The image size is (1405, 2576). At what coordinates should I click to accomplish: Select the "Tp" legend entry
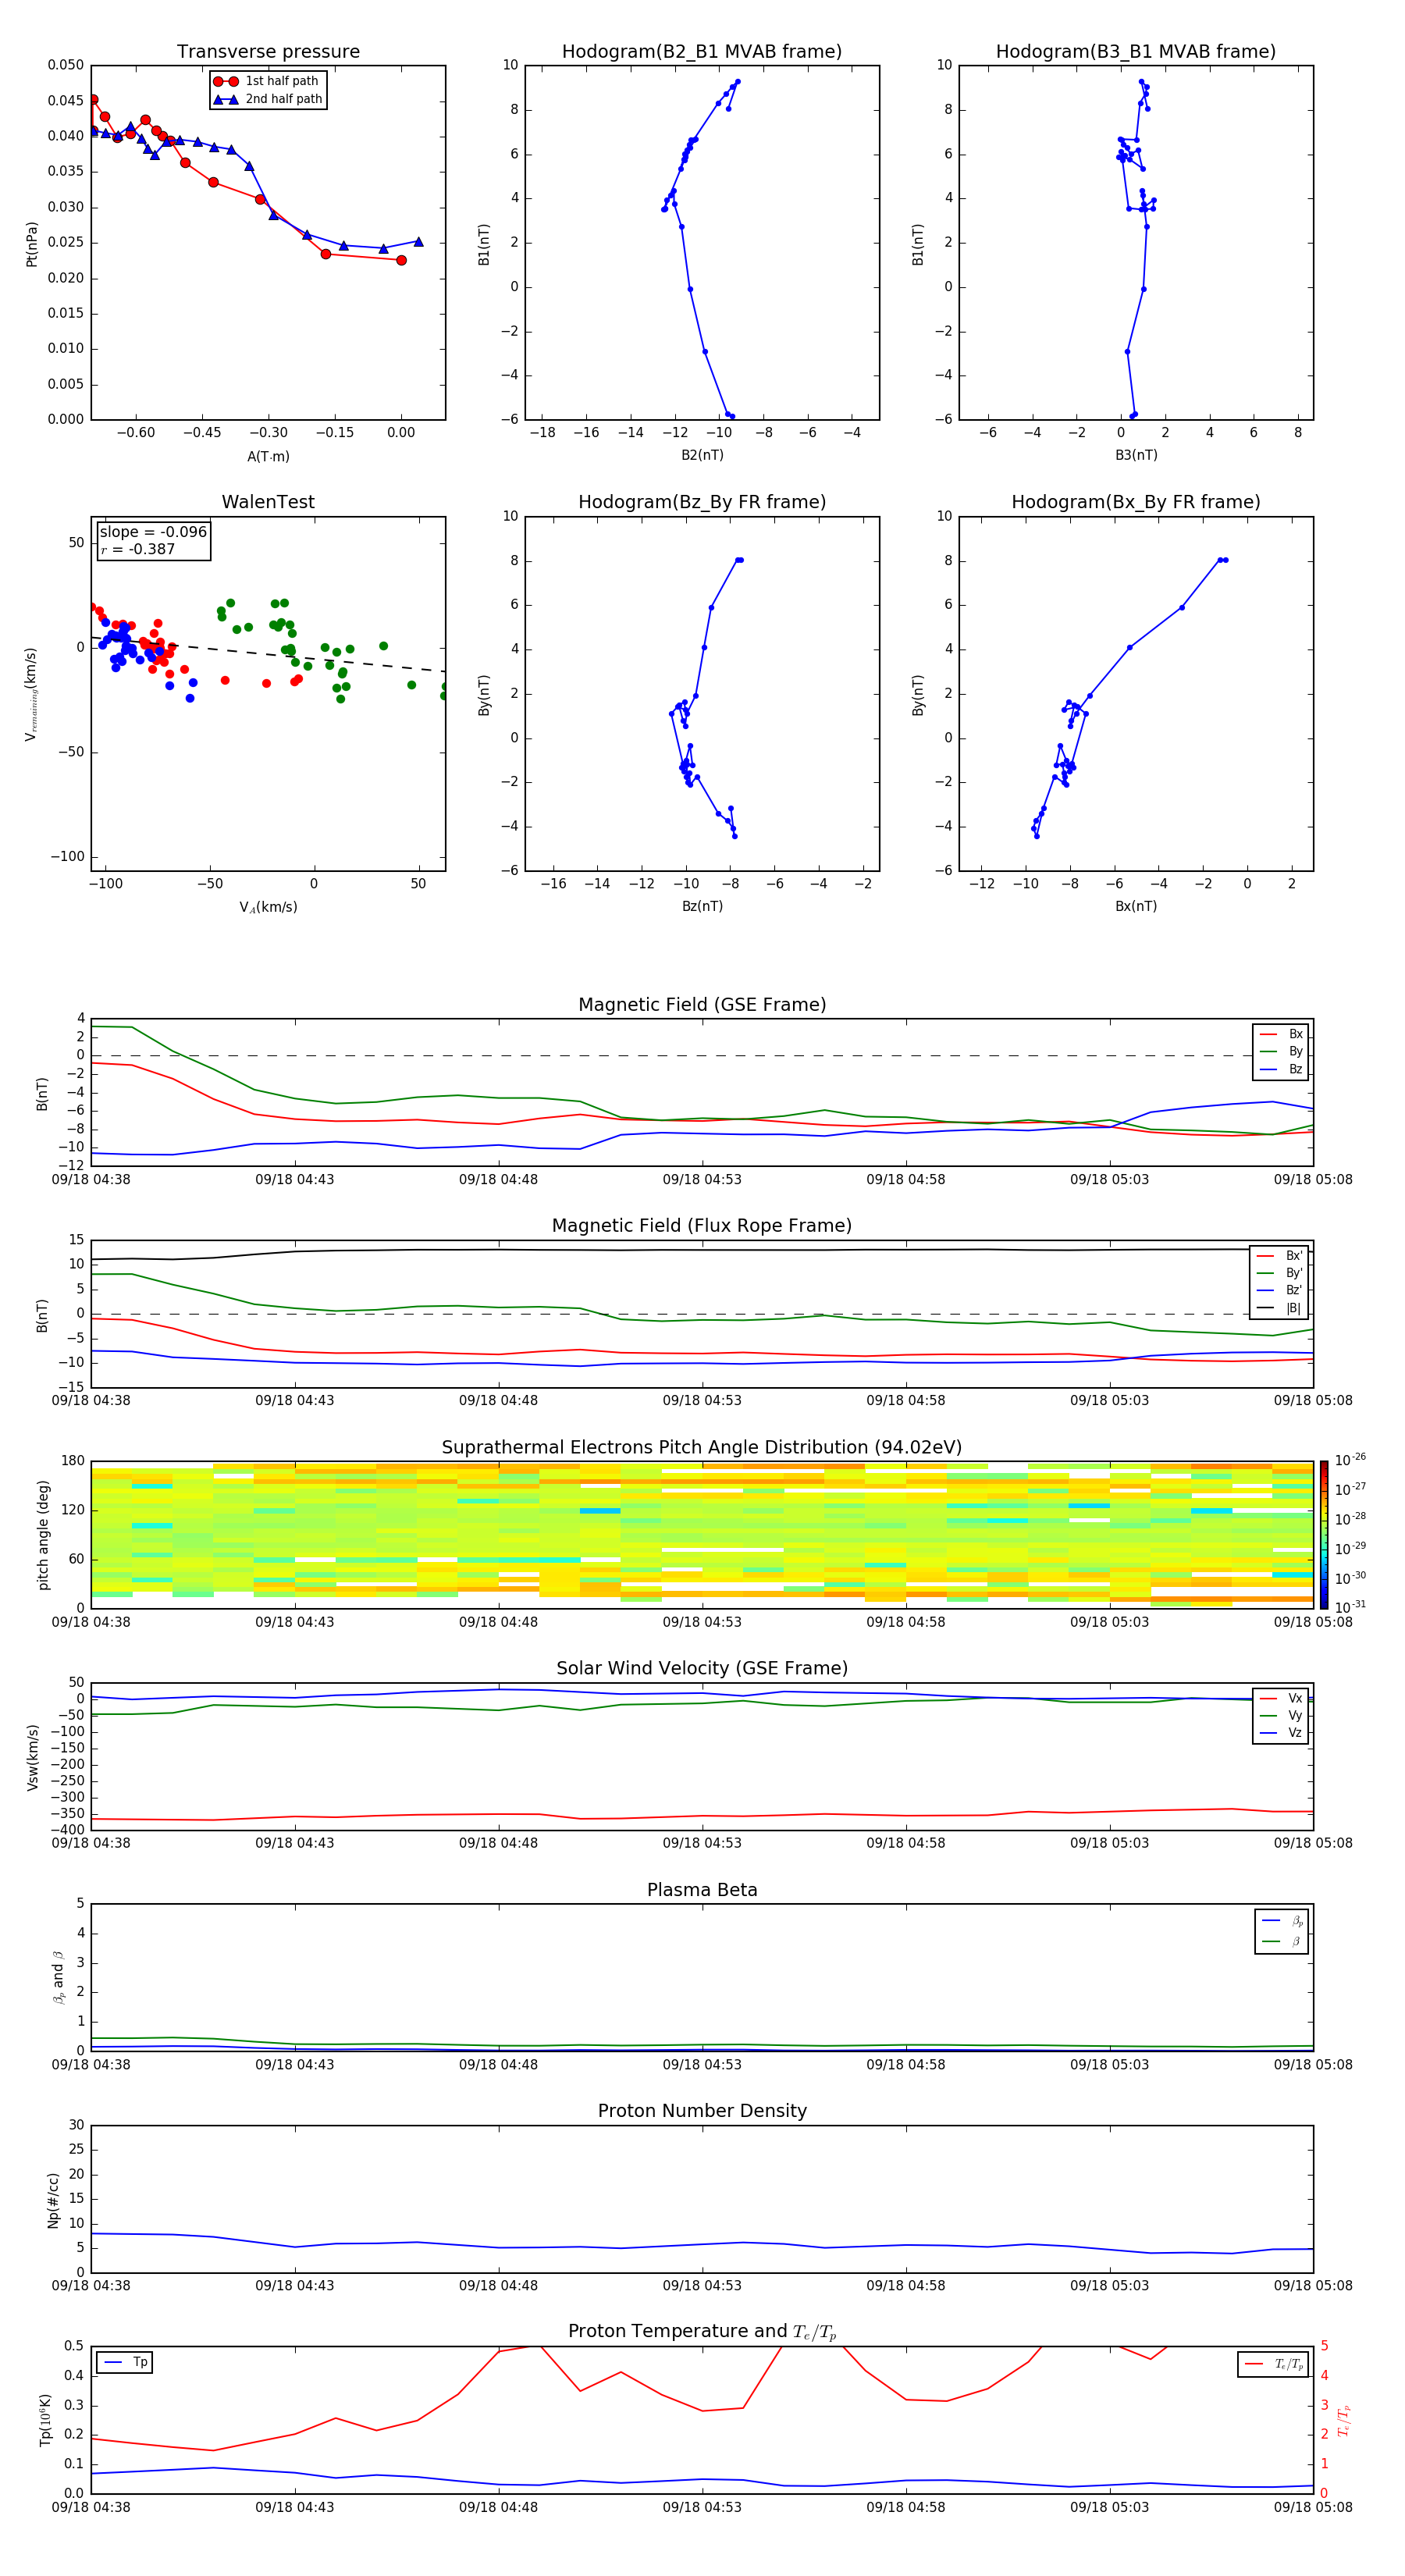(x=125, y=2363)
